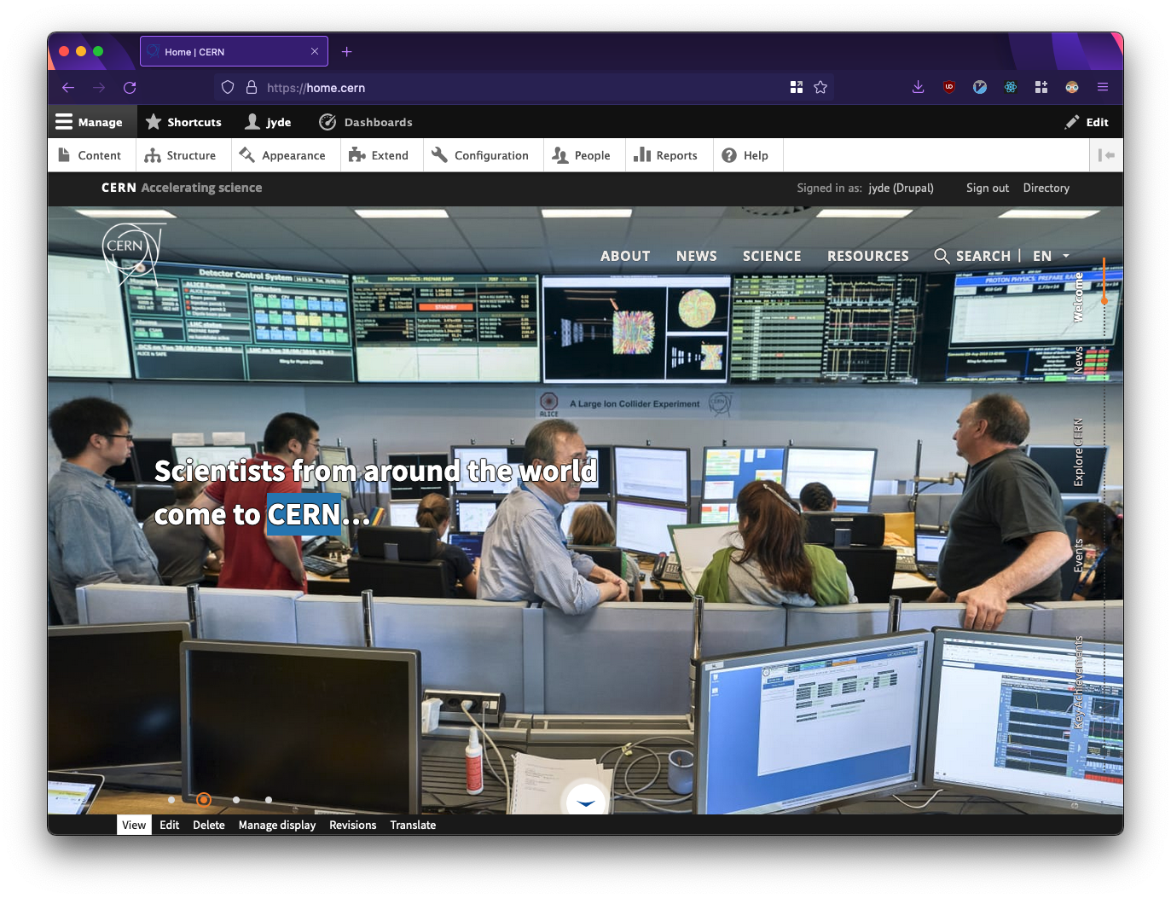Open the NEWS navigation item
1171x898 pixels.
(x=697, y=256)
